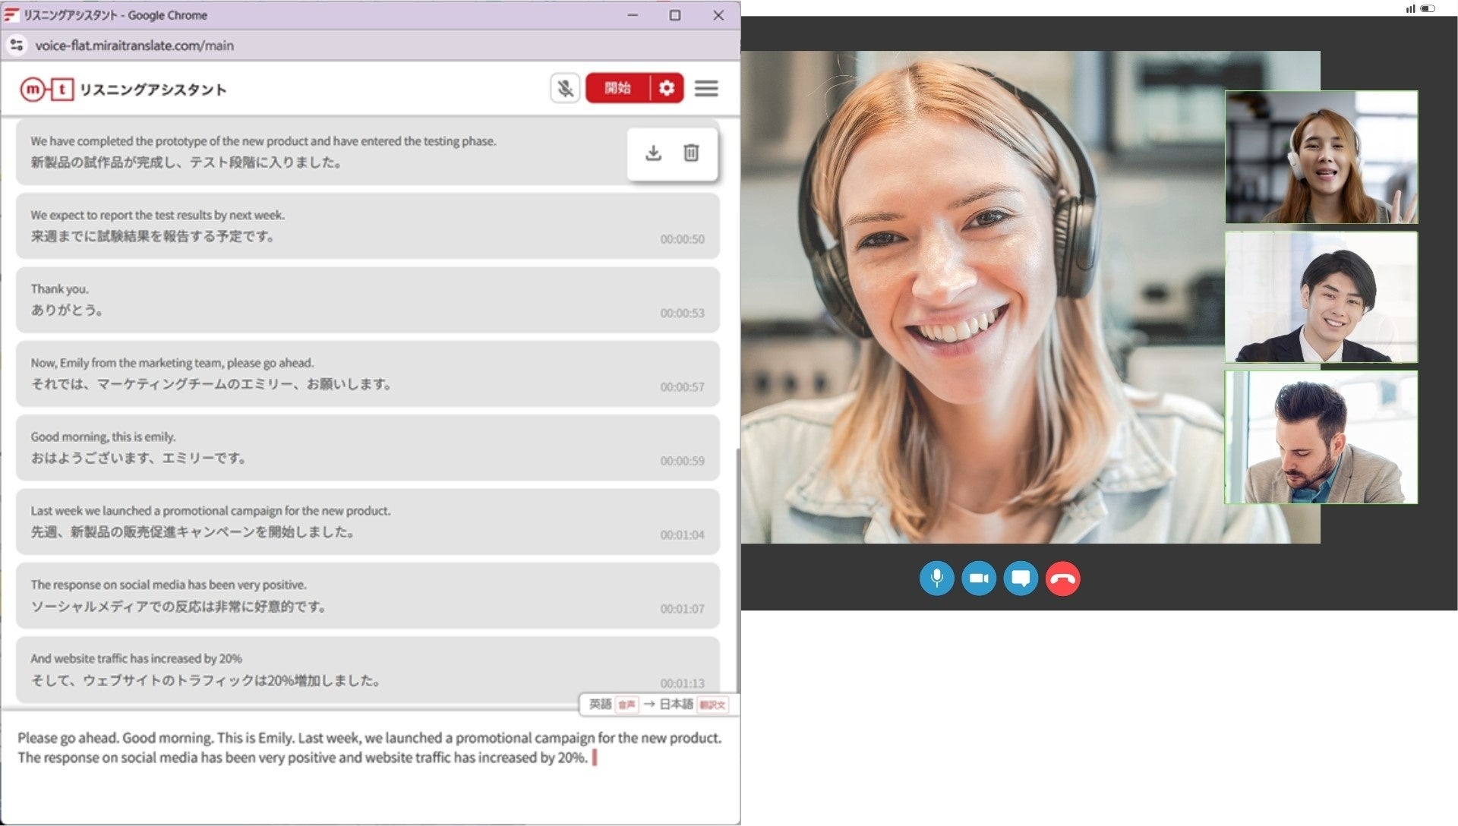End the call with red hang-up button
The image size is (1458, 826).
pyautogui.click(x=1062, y=579)
